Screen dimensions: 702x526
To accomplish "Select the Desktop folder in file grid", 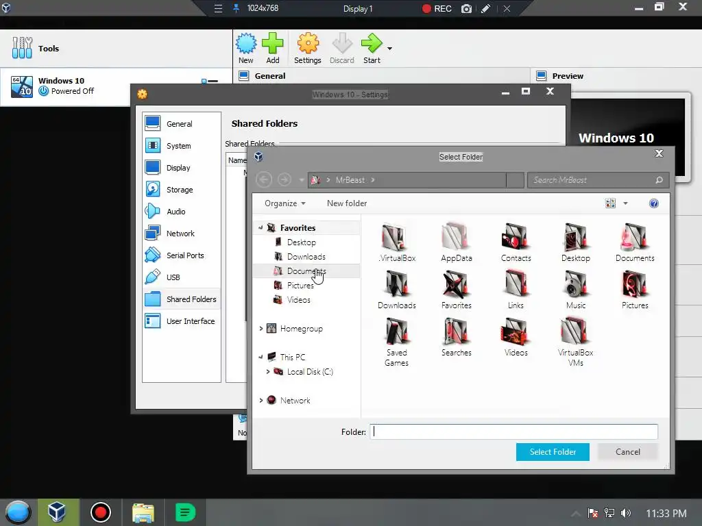I will [x=575, y=242].
